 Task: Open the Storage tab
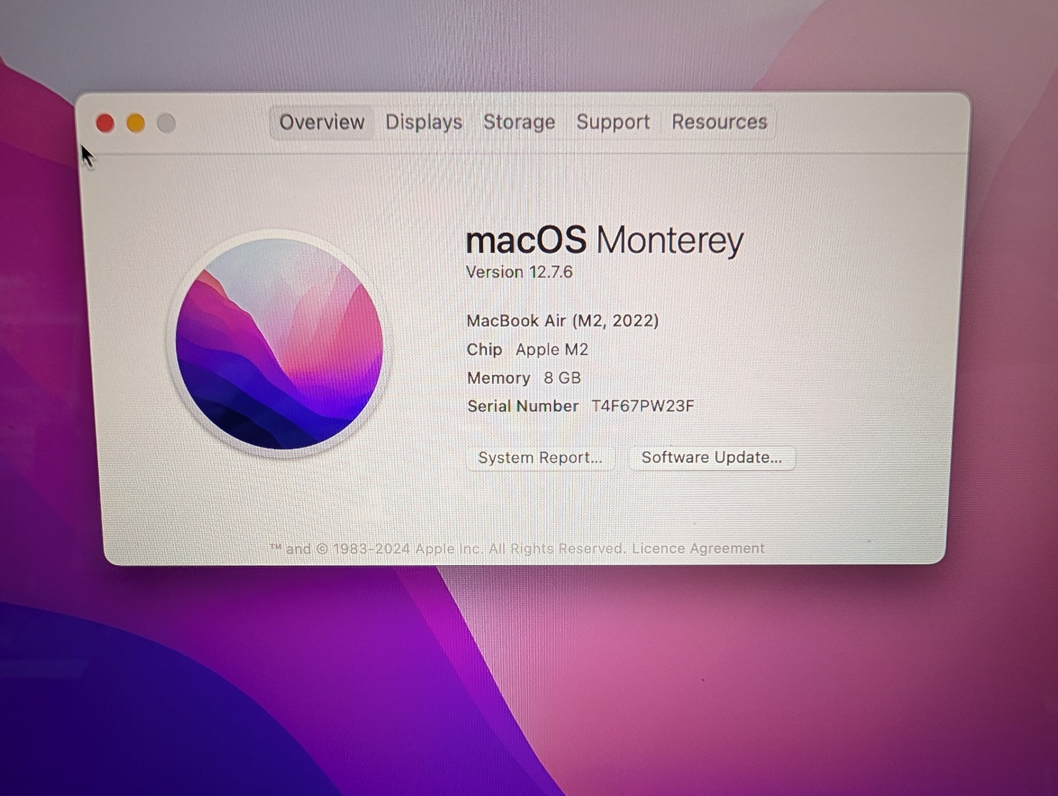(519, 122)
